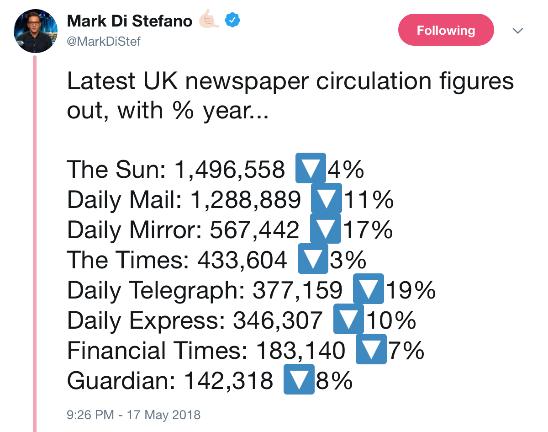The image size is (548, 432).
Task: Click the "Guardian: 142,318" text
Action: tap(170, 380)
